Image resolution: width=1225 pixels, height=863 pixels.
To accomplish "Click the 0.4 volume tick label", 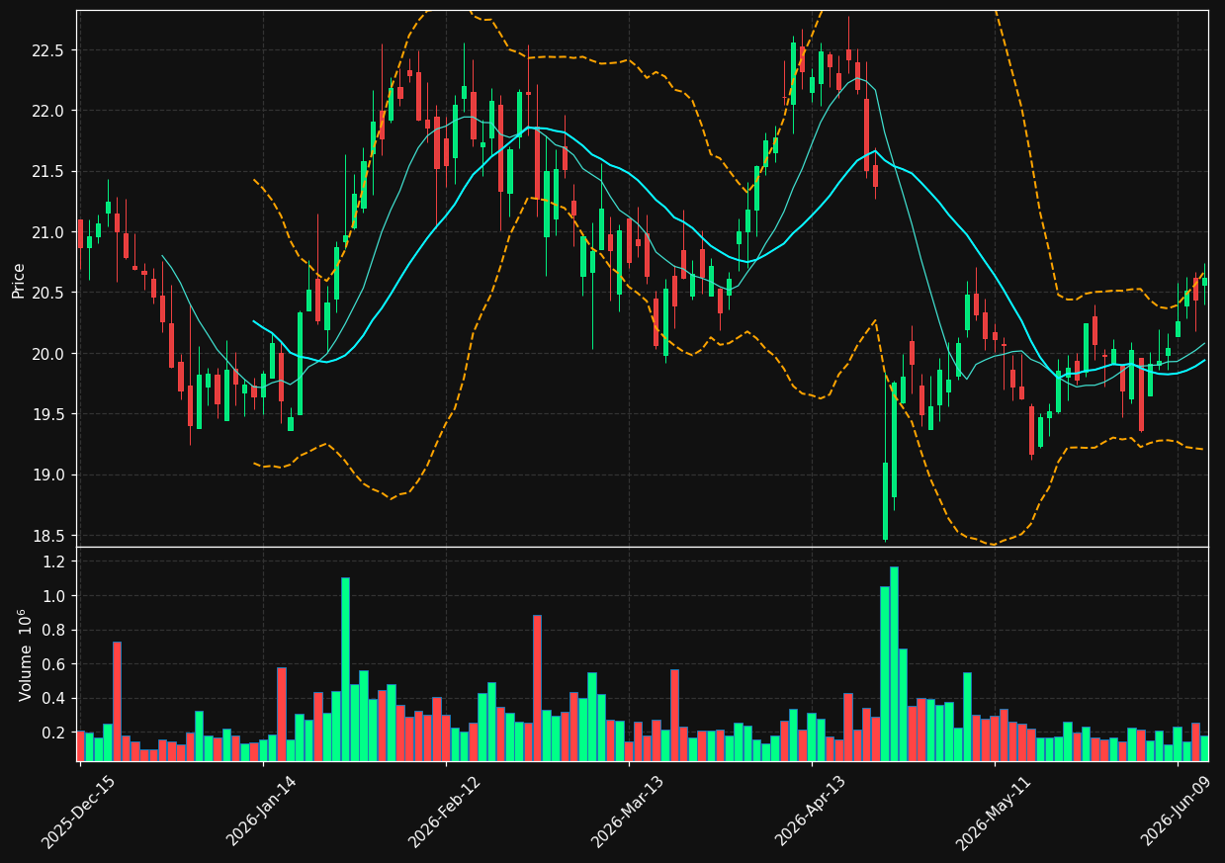I will pos(54,699).
